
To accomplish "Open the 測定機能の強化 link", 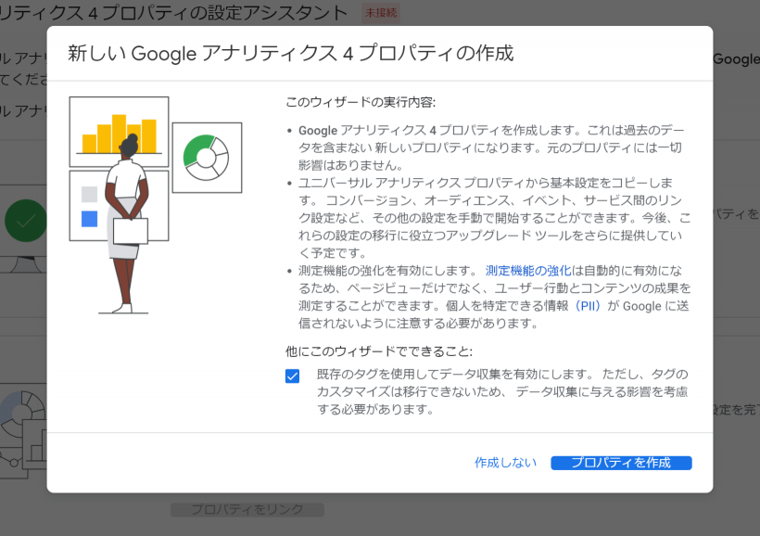I will 525,271.
